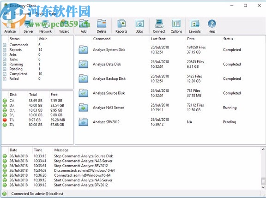The height and width of the screenshot is (198, 266).
Task: Select the Analyze NAS Server folder icon
Action: (x=83, y=107)
